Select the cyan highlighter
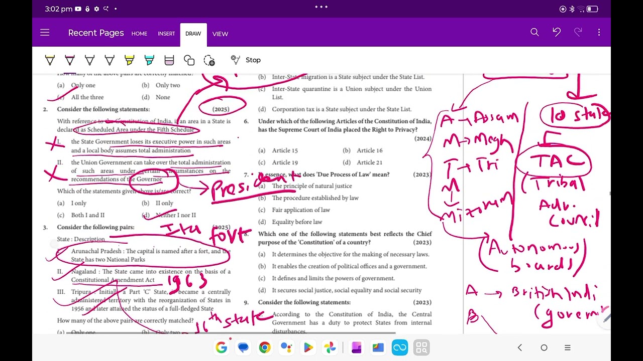 [149, 60]
